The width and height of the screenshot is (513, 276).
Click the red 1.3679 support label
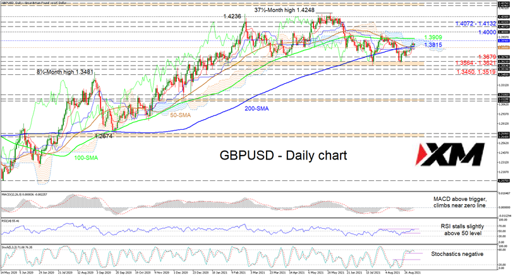(x=487, y=57)
